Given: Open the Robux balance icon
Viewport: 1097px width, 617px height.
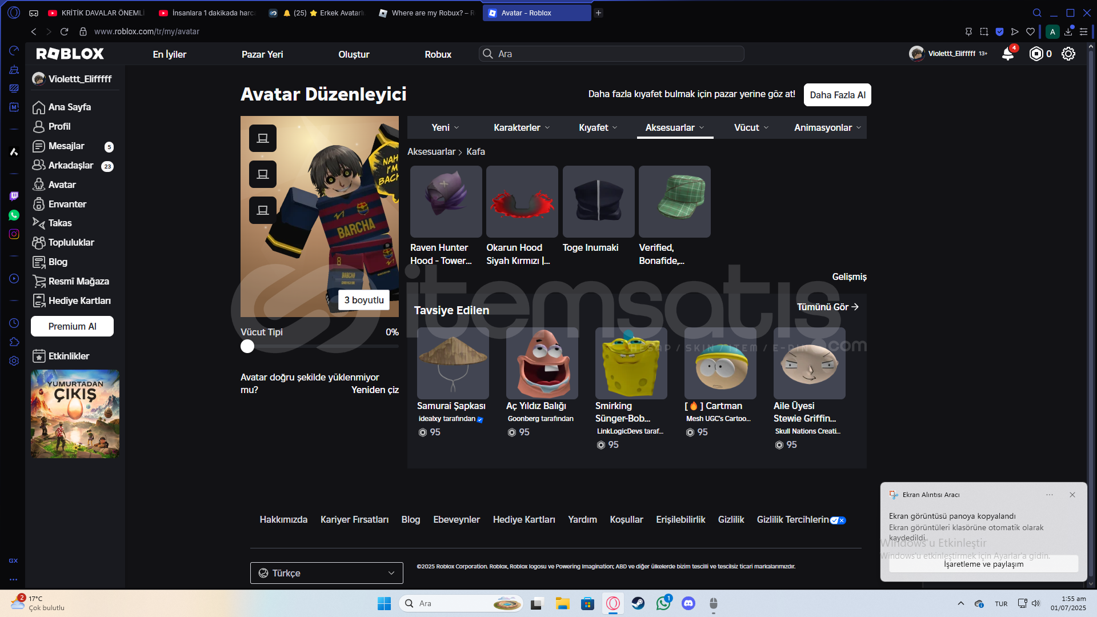Looking at the screenshot, I should tap(1036, 54).
